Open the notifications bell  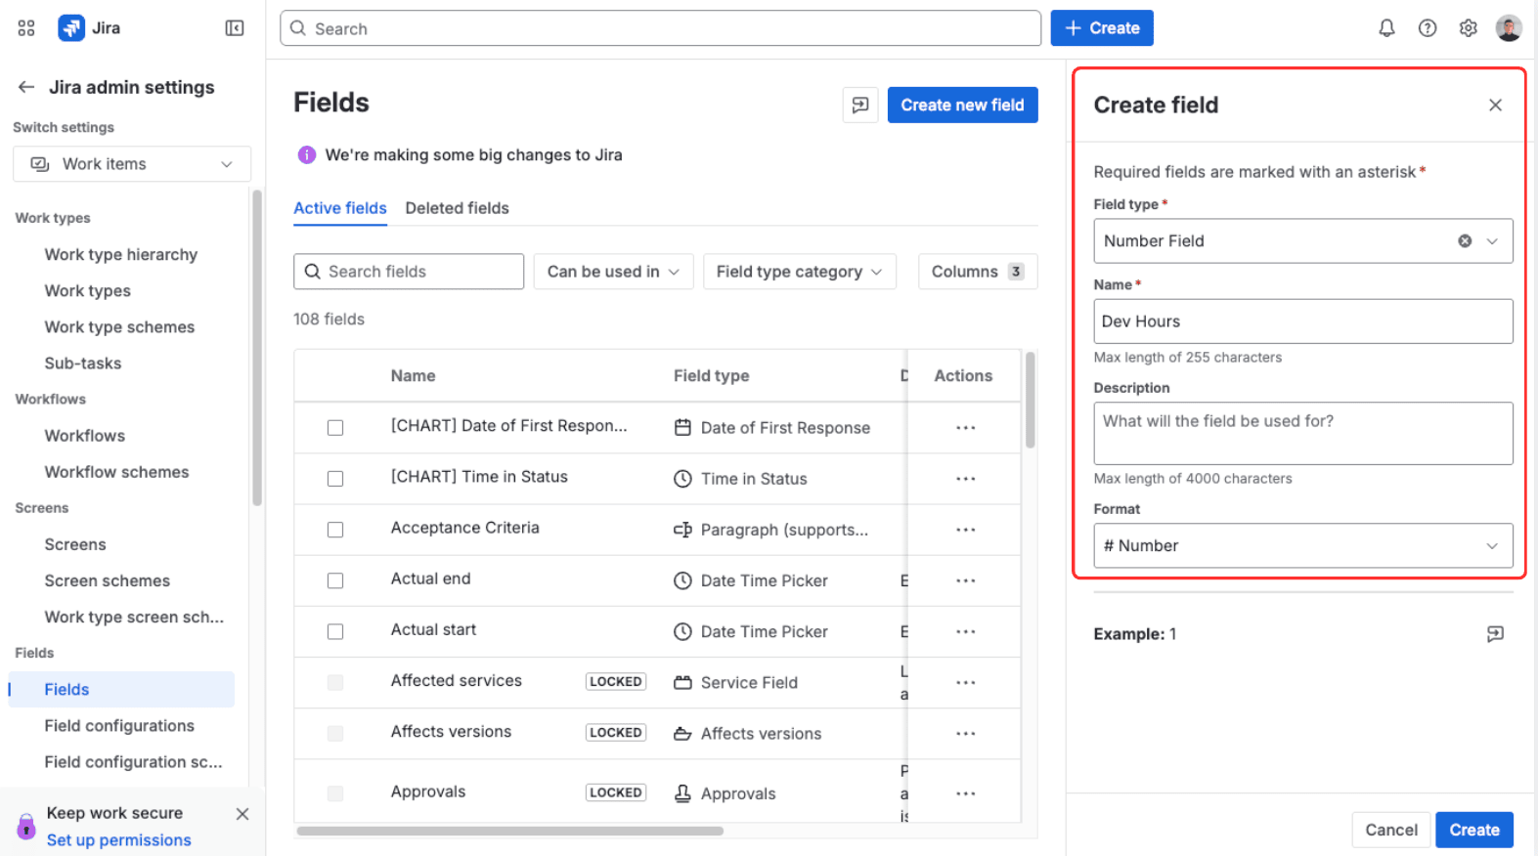coord(1386,28)
